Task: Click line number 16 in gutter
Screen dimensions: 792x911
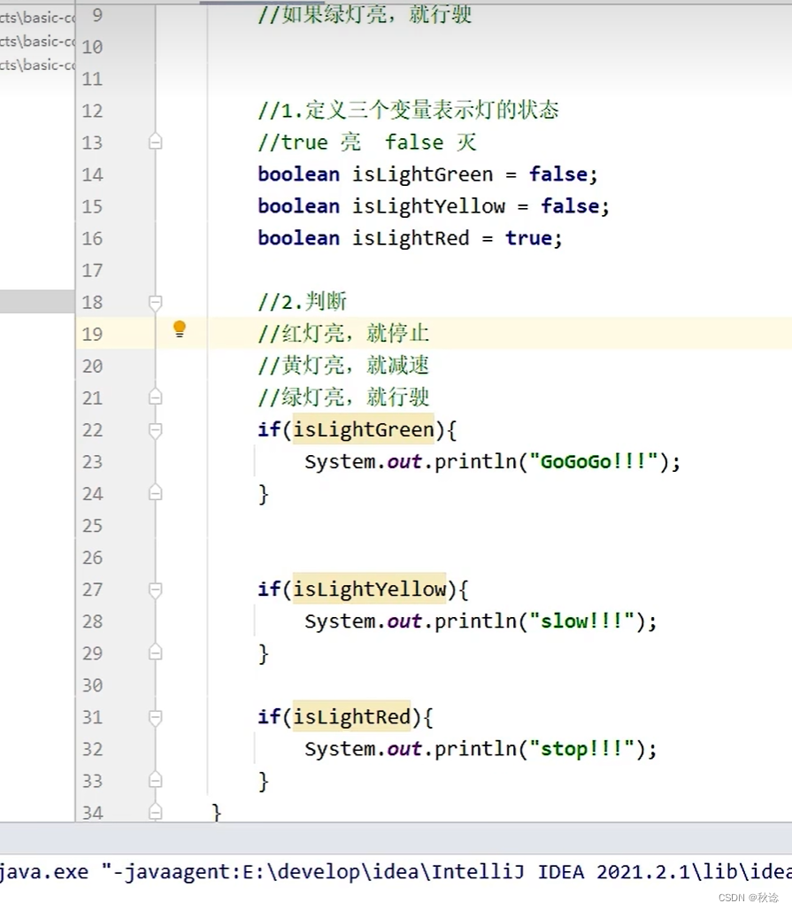Action: click(x=92, y=239)
